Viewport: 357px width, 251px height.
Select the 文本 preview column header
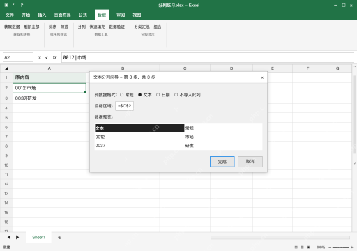(139, 128)
